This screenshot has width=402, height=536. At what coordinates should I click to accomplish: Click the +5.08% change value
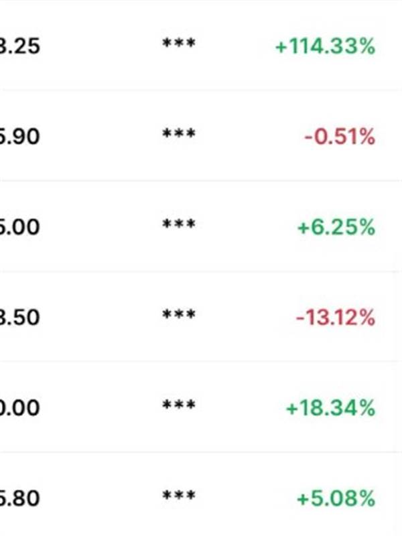[x=336, y=498]
